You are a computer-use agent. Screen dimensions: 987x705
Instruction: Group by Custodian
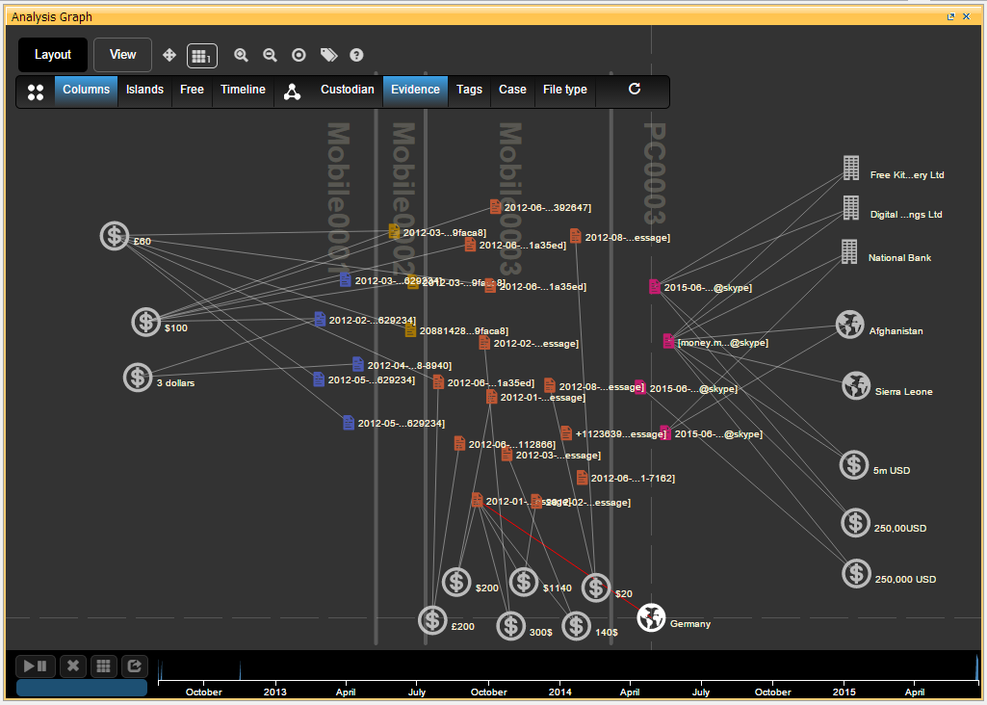pyautogui.click(x=348, y=91)
